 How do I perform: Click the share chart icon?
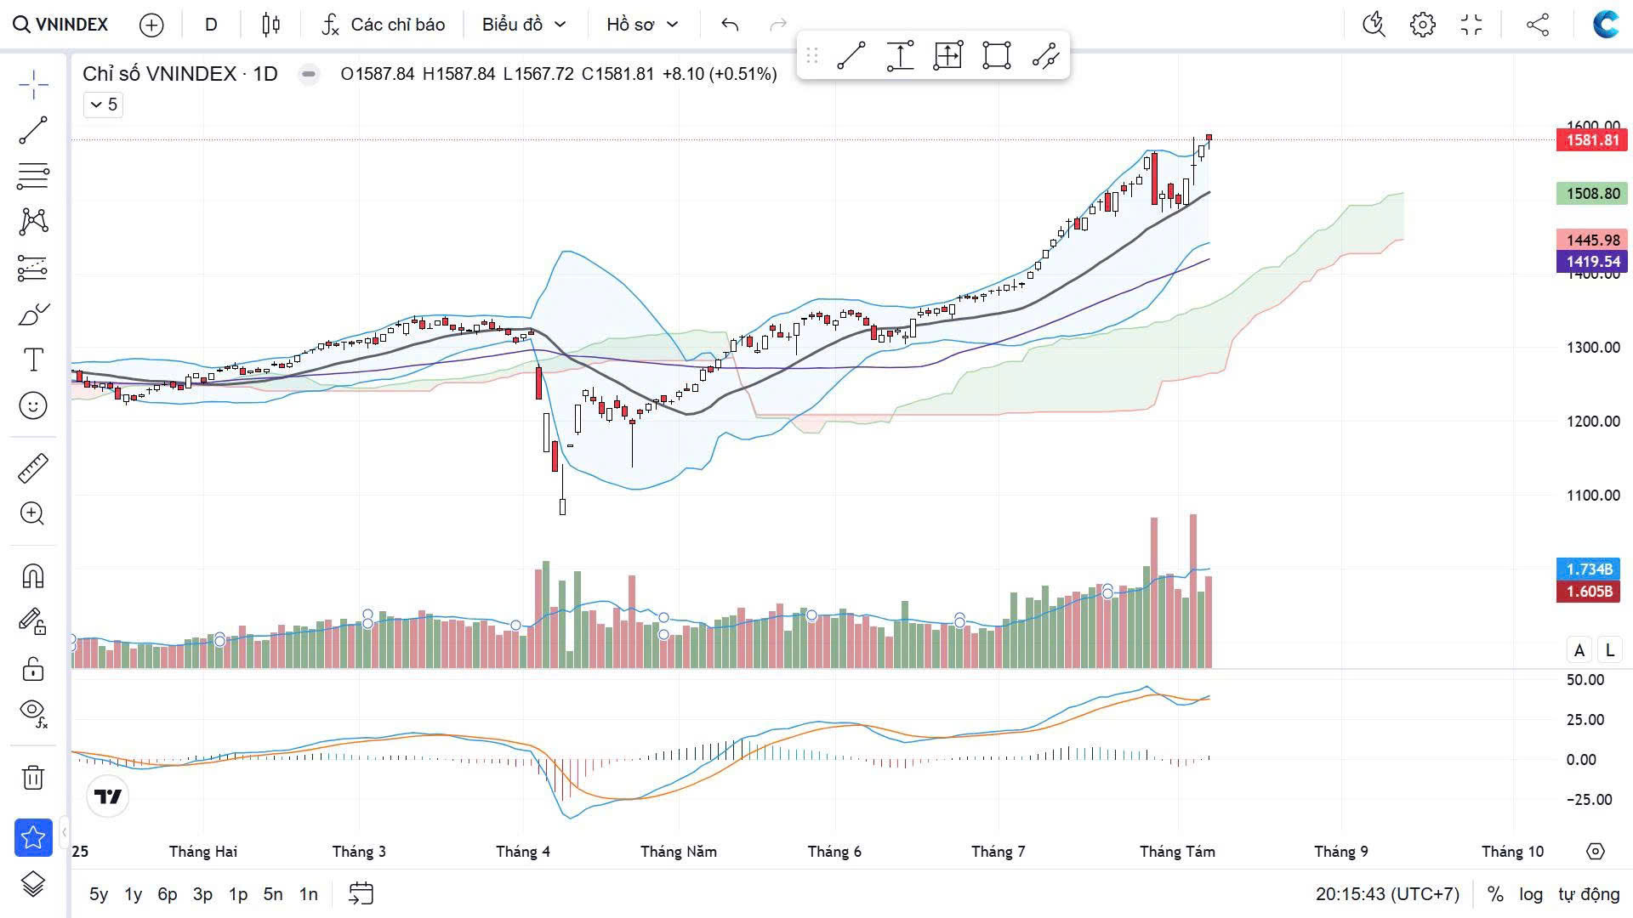coord(1537,25)
